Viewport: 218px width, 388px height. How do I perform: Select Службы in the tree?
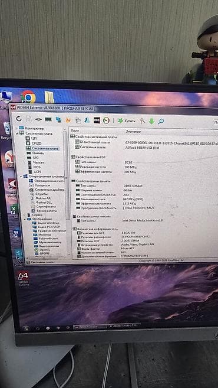coord(39,194)
